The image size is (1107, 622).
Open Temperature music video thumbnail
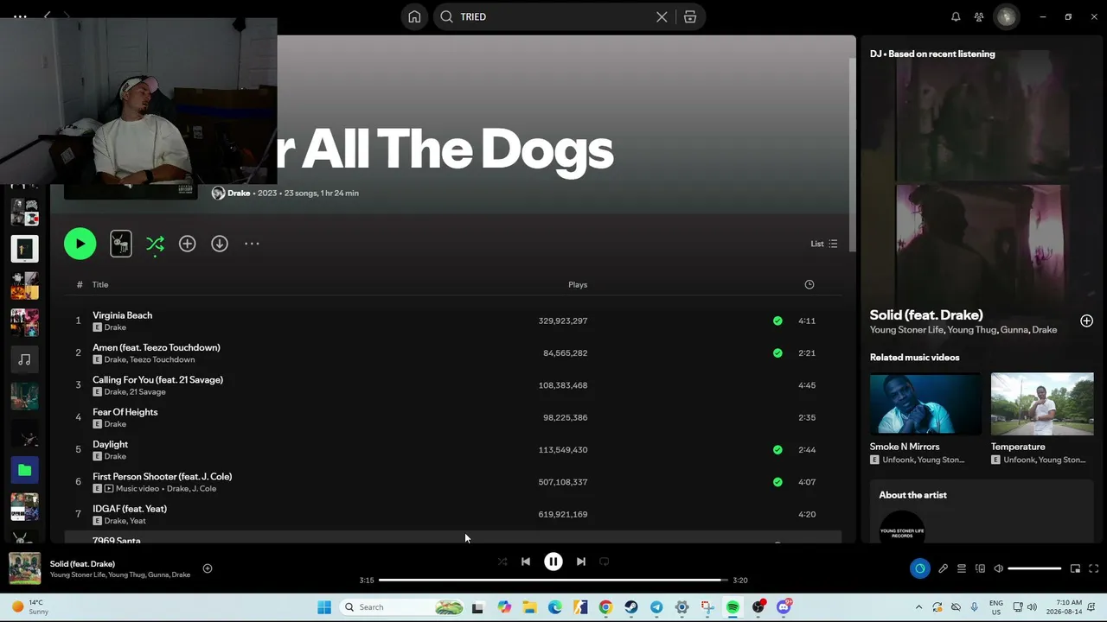tap(1042, 403)
